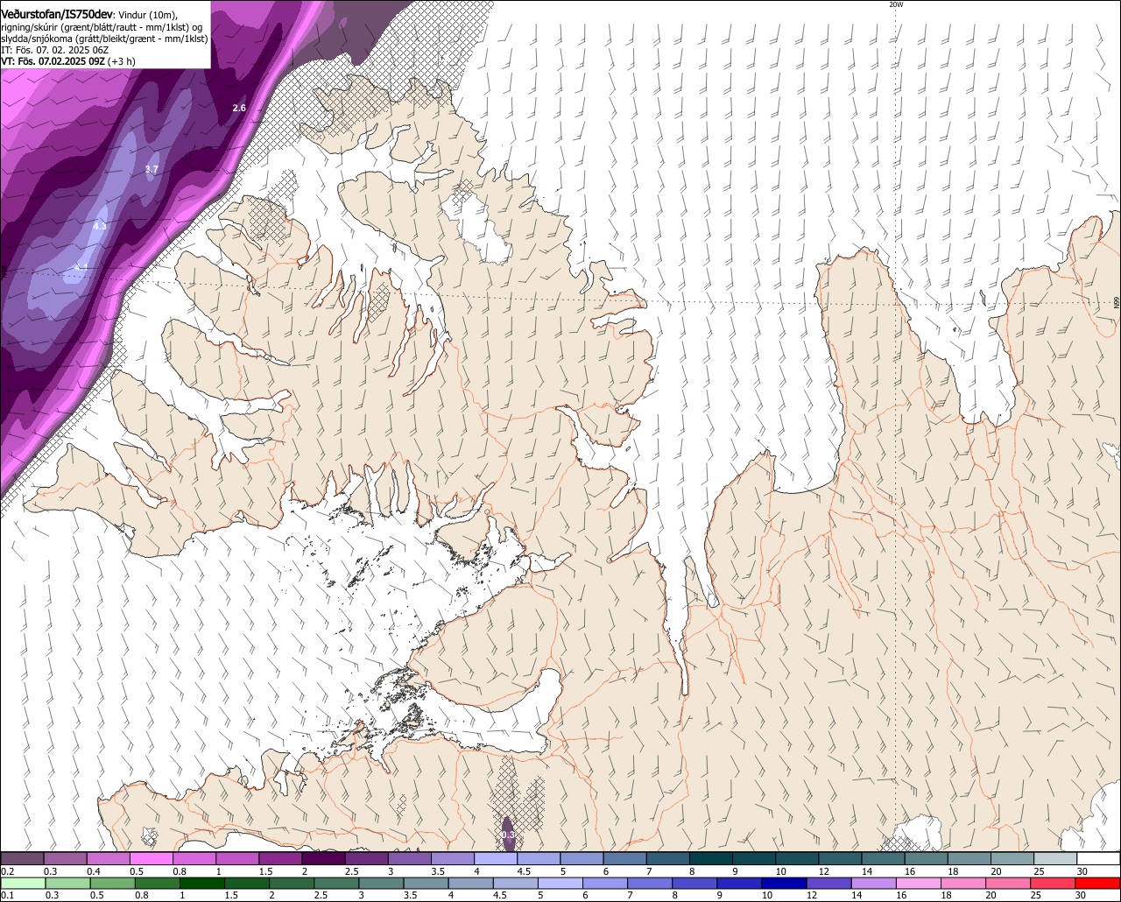Pick the pale lavender swatch above 4 in the upper legend row
The width and height of the screenshot is (1121, 902).
tap(496, 858)
